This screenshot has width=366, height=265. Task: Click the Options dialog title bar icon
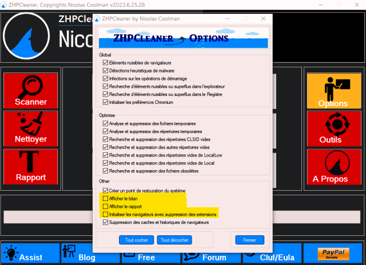point(97,19)
